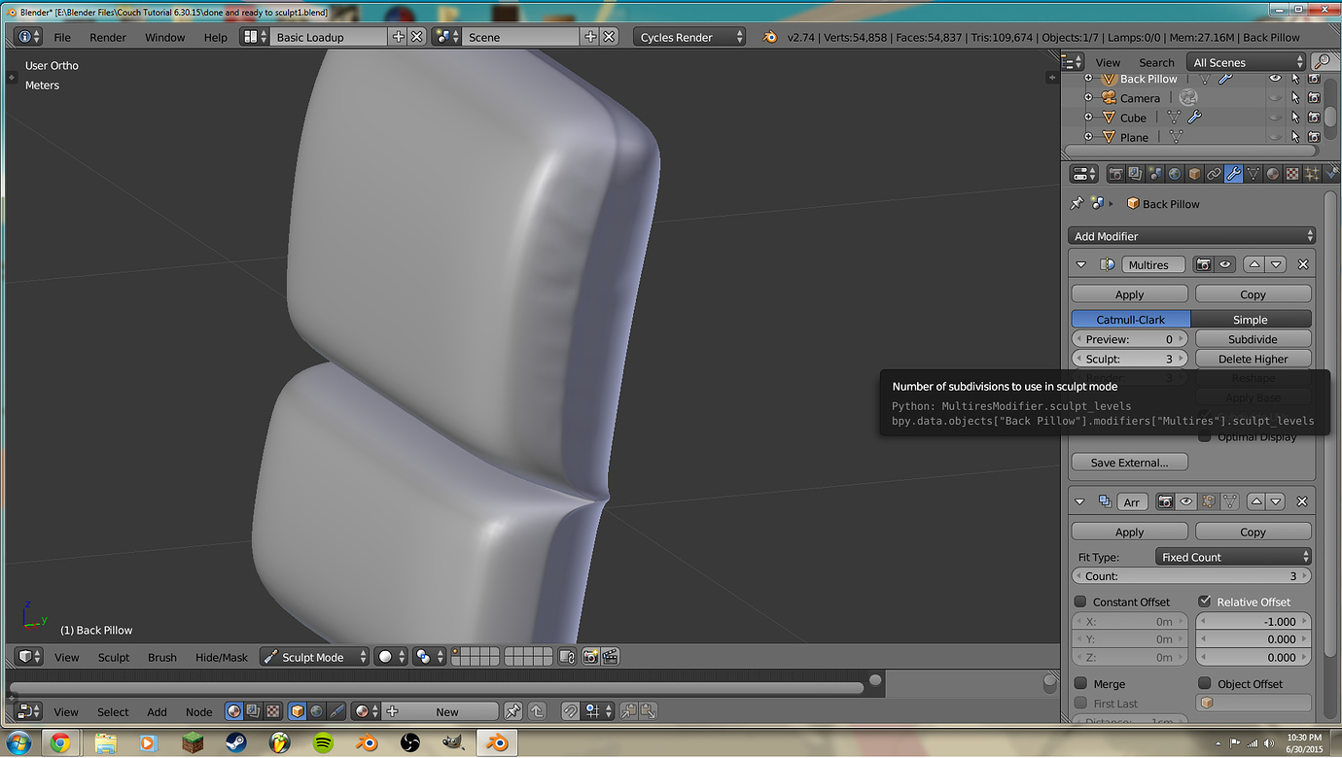Toggle Multires modifier viewport visibility eye
The width and height of the screenshot is (1342, 758).
pos(1225,264)
